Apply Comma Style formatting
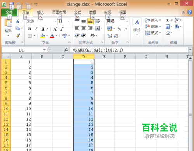 [126, 29]
